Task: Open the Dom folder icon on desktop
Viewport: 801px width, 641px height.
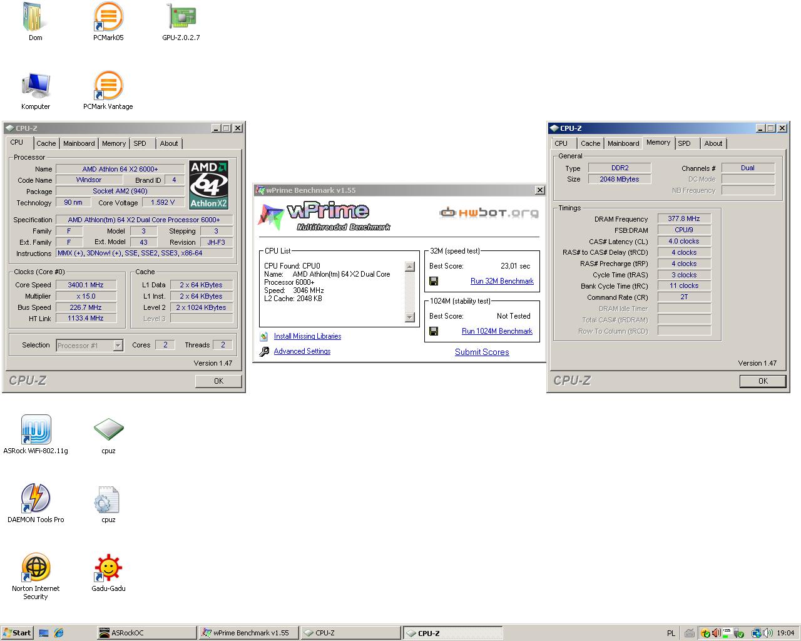Action: coord(36,18)
